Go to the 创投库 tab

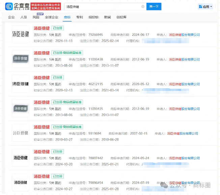[x=121, y=17]
